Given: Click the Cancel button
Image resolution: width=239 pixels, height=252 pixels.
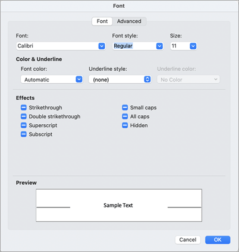Looking at the screenshot, I should click(x=188, y=240).
